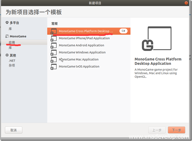Select 应用 under MonoGame category
The height and width of the screenshot is (141, 192).
point(12,43)
